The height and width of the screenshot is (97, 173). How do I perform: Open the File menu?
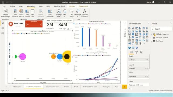pos(4,6)
